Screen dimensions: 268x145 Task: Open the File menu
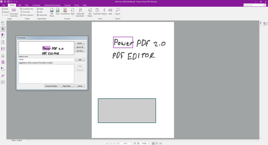coord(4,5)
